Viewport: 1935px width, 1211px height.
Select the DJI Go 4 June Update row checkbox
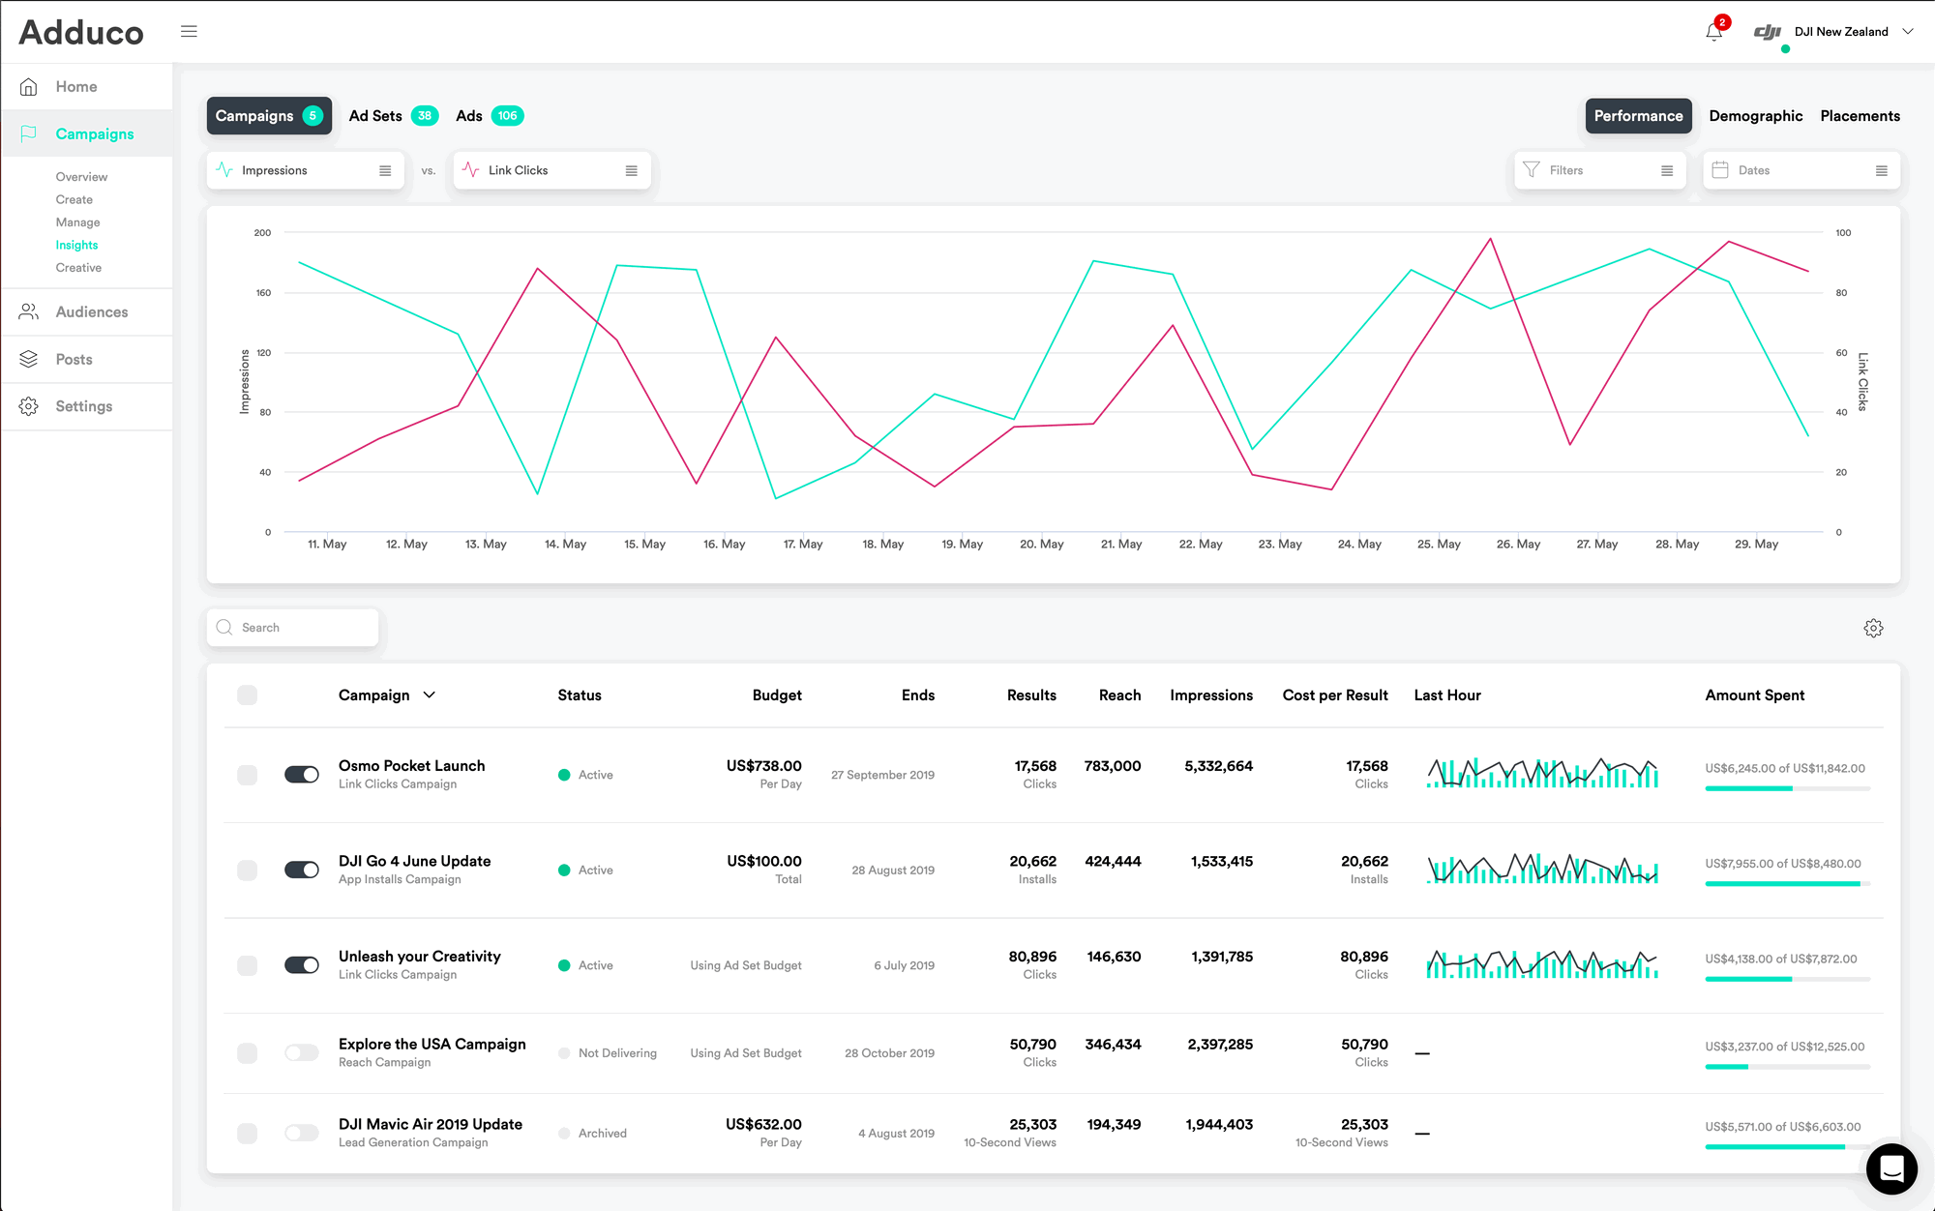pos(248,870)
